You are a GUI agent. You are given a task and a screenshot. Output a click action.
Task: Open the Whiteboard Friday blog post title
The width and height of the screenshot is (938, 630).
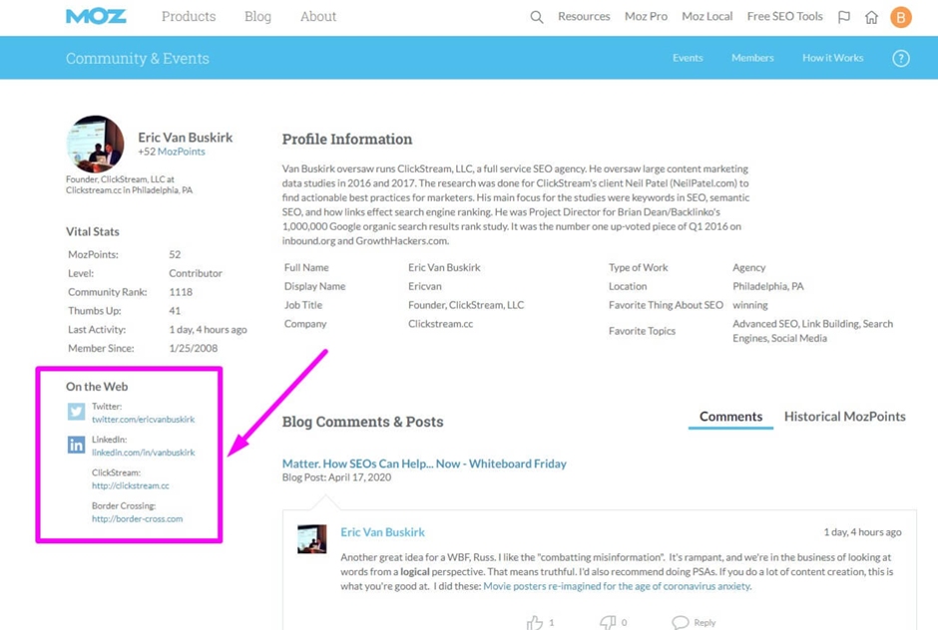(424, 464)
